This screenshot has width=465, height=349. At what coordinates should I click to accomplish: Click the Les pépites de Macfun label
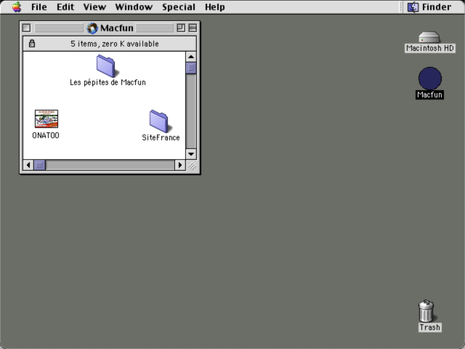pyautogui.click(x=108, y=82)
